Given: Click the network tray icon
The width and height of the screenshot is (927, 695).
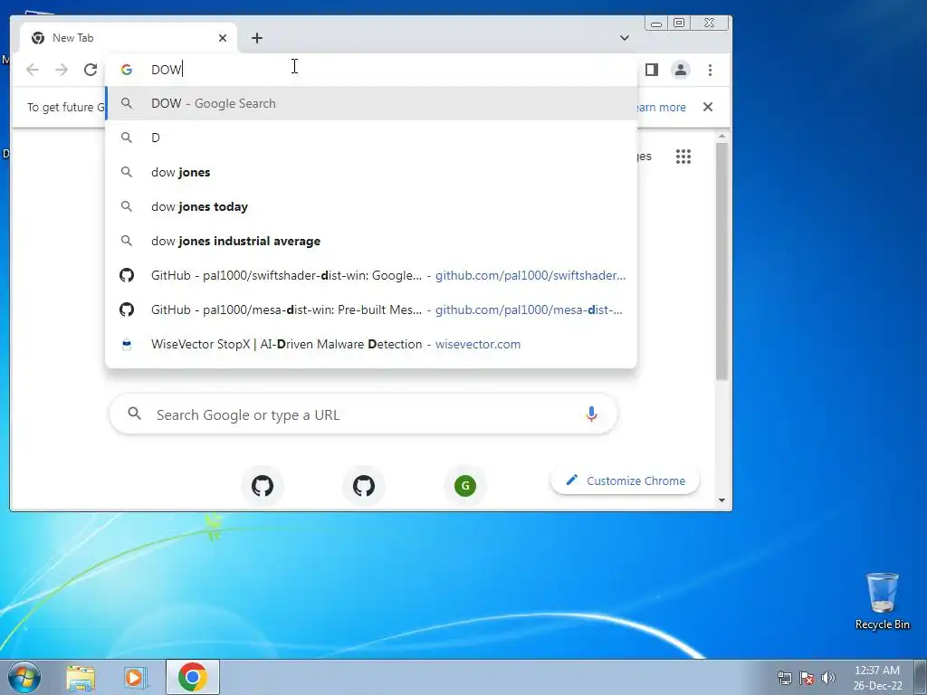Looking at the screenshot, I should (785, 678).
